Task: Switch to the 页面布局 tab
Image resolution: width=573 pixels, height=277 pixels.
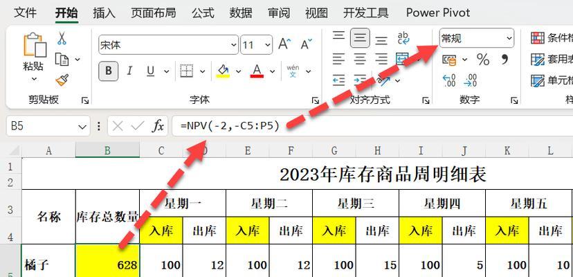Action: click(x=154, y=12)
